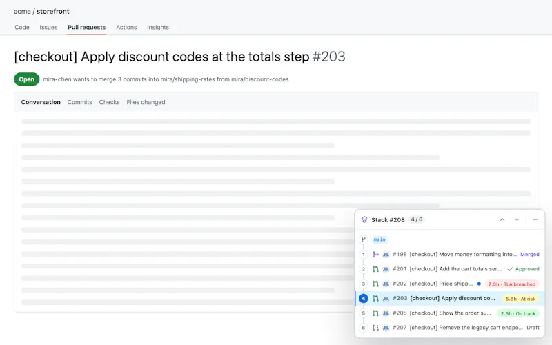Click author avatar on #202 row
The width and height of the screenshot is (552, 345).
pyautogui.click(x=386, y=284)
